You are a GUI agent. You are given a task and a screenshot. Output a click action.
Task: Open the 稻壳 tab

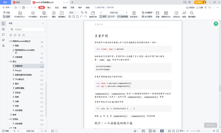coord(17,2)
